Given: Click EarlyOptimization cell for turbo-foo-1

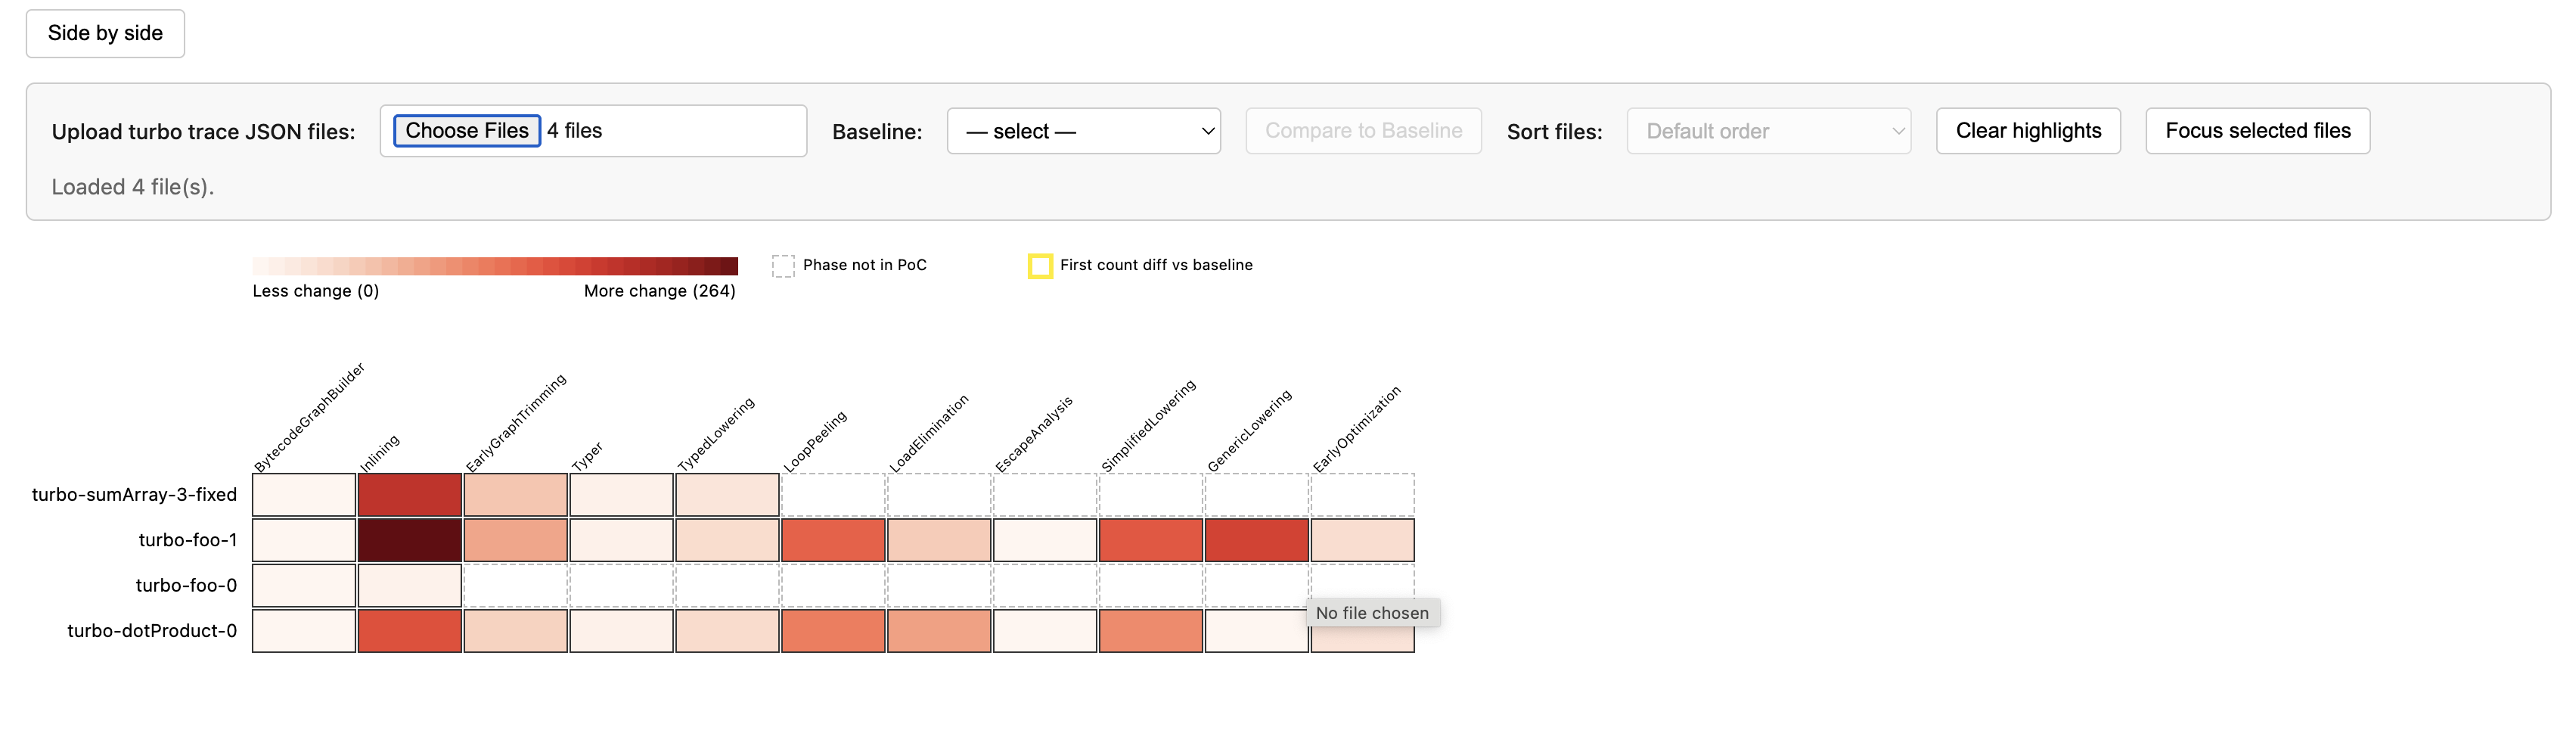Looking at the screenshot, I should [1363, 540].
